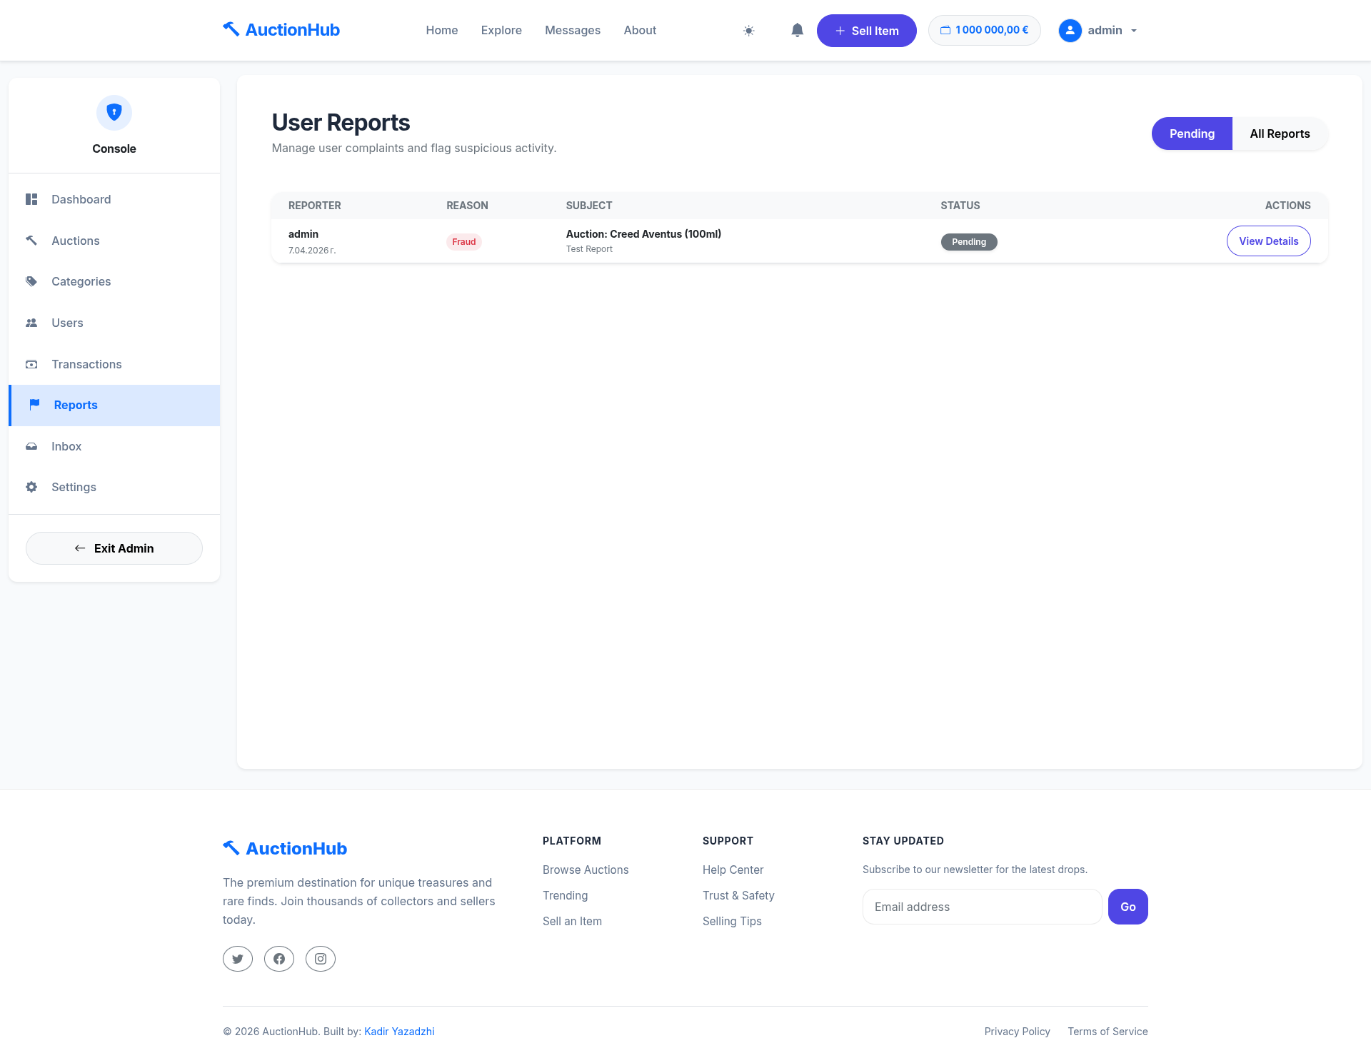1371x1063 pixels.
Task: Open Help Center footer link
Action: [733, 870]
